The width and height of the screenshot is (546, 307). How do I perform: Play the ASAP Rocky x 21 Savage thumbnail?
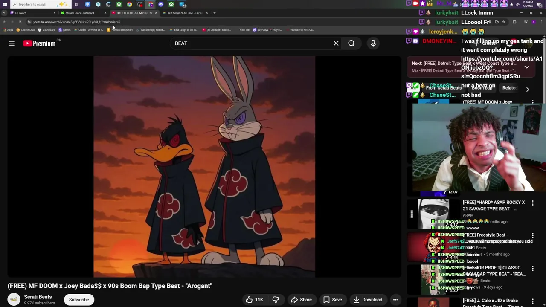click(x=433, y=214)
